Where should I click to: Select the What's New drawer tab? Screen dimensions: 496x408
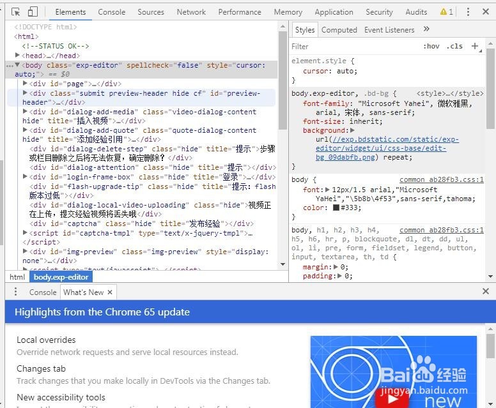(x=83, y=292)
